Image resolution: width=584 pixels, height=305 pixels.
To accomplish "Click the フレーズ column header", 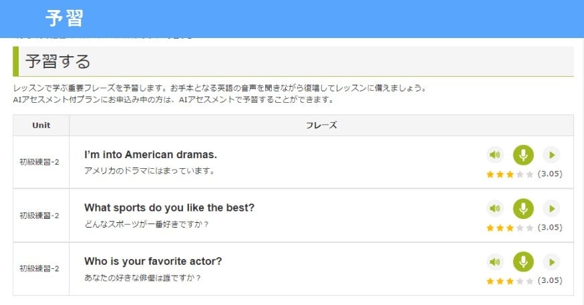I will 321,125.
